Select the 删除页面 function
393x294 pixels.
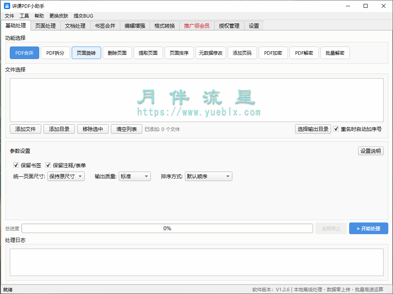pos(117,53)
